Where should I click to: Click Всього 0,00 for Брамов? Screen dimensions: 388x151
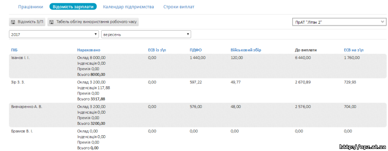click(x=88, y=148)
